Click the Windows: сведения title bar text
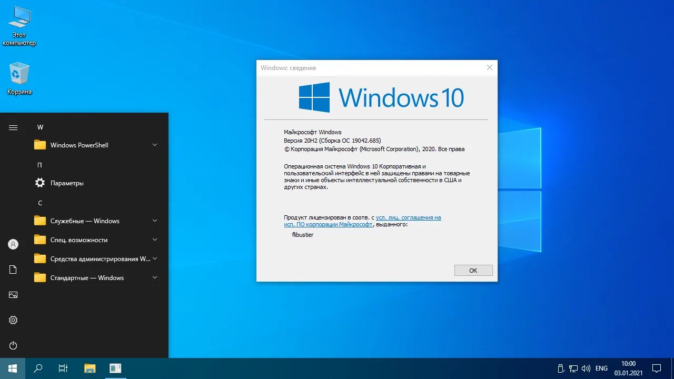 tap(288, 68)
